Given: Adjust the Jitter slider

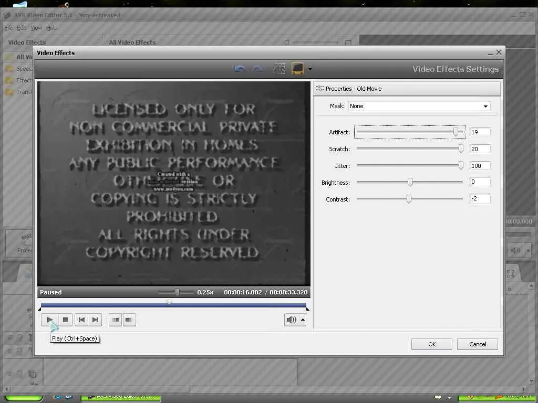Looking at the screenshot, I should tap(410, 165).
